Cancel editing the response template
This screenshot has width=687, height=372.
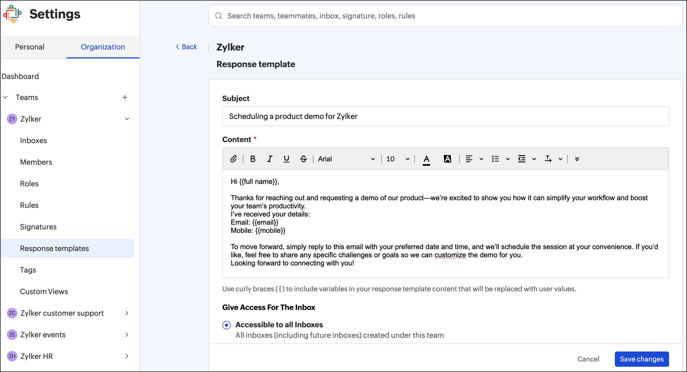tap(588, 359)
